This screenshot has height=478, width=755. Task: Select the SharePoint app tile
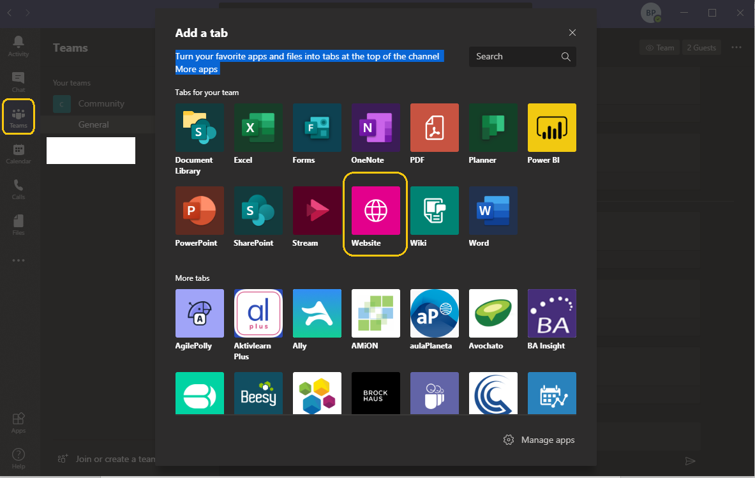pos(258,211)
